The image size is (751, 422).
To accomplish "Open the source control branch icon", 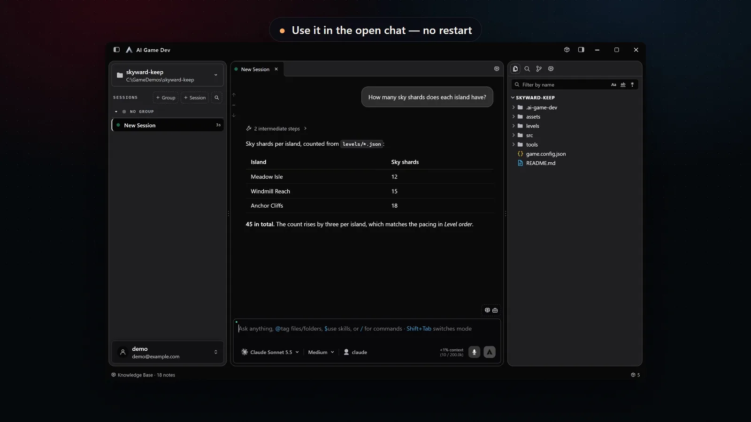I will click(539, 69).
